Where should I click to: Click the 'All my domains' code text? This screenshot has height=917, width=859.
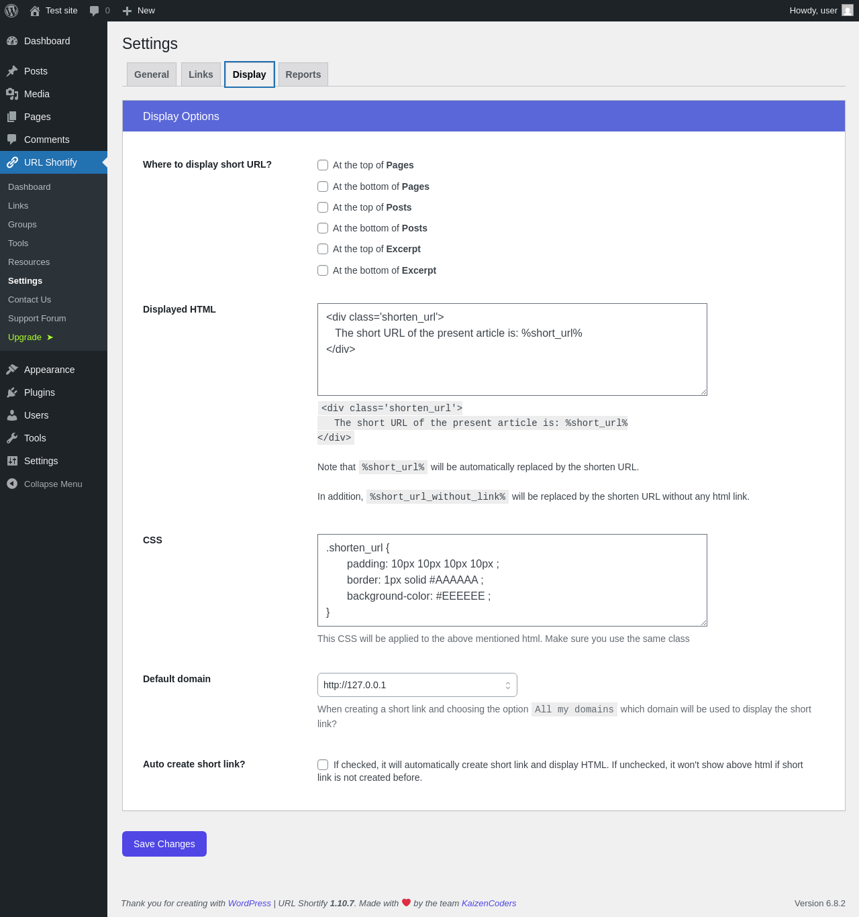tap(574, 710)
